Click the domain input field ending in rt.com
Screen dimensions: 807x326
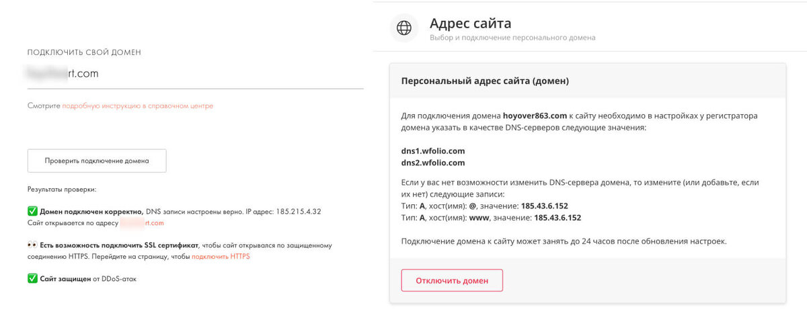(x=195, y=74)
